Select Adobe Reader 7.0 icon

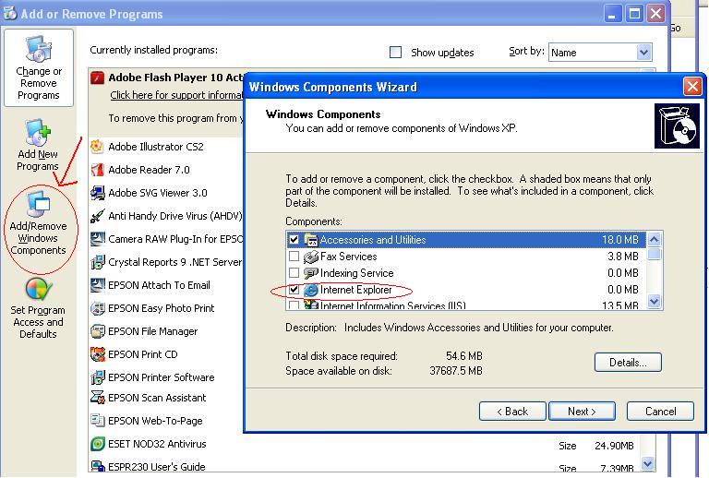click(x=97, y=170)
